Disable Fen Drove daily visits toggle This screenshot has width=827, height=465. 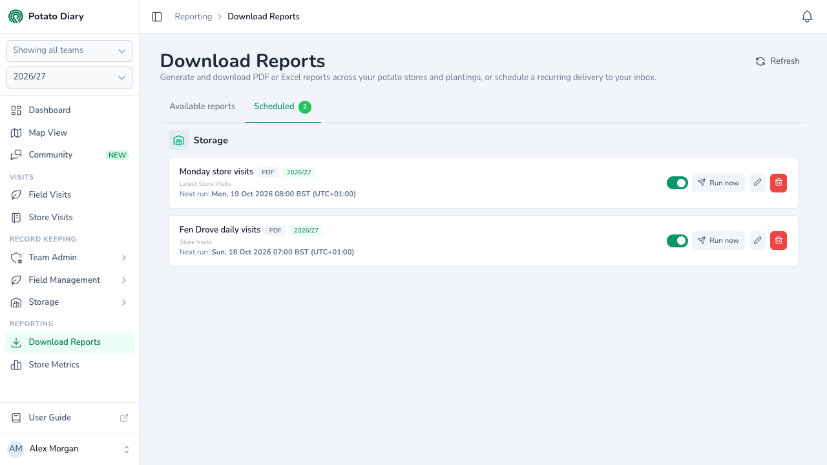pyautogui.click(x=677, y=240)
